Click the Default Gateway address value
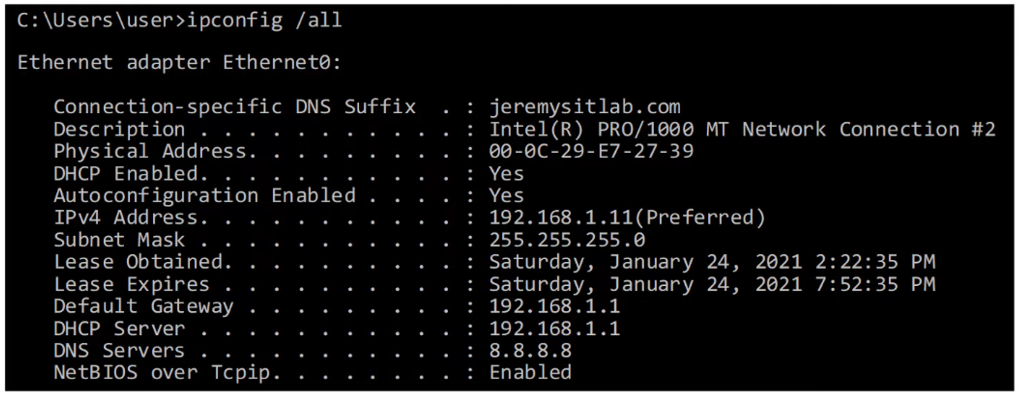This screenshot has width=1022, height=397. 554,306
